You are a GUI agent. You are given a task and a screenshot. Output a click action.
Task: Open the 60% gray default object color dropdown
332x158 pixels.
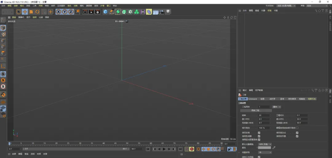click(x=265, y=144)
